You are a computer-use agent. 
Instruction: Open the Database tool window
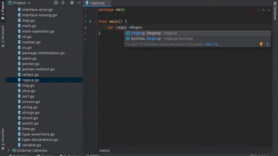(x=275, y=11)
